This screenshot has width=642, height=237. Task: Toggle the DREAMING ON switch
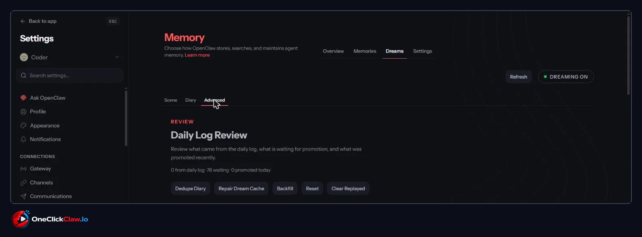coord(566,77)
